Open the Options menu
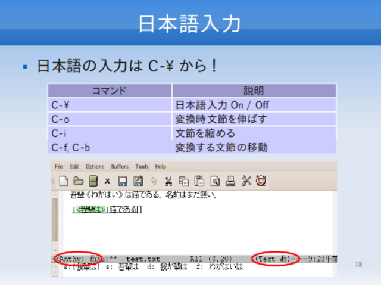This screenshot has width=381, height=286. tap(95, 167)
